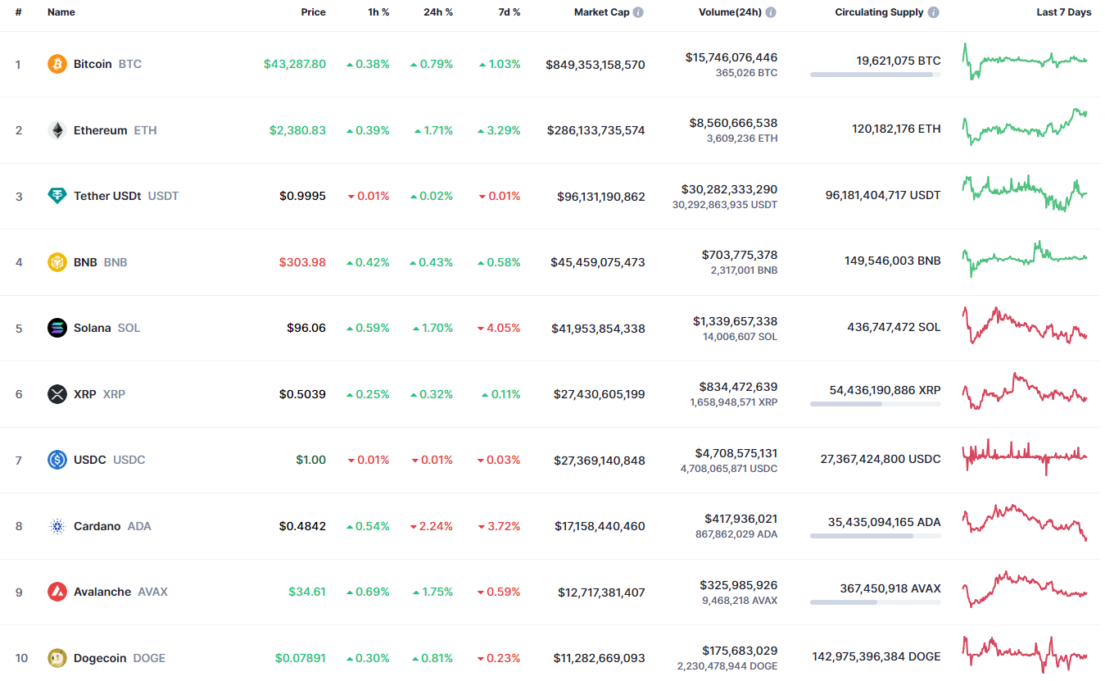
Task: Click the Solana logo icon
Action: (x=57, y=328)
